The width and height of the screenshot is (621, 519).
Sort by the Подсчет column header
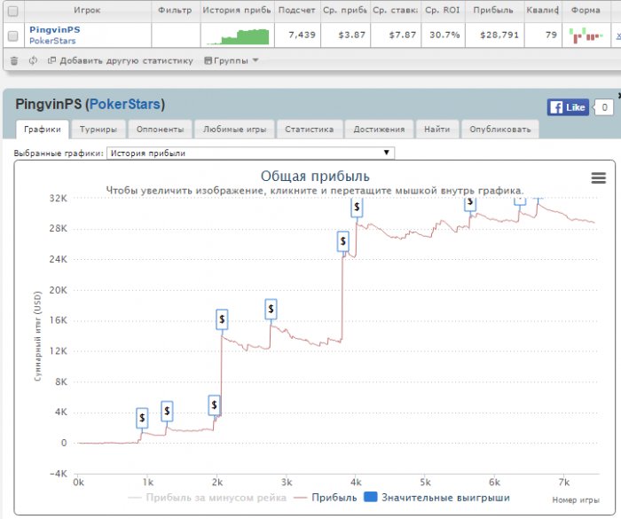(296, 11)
